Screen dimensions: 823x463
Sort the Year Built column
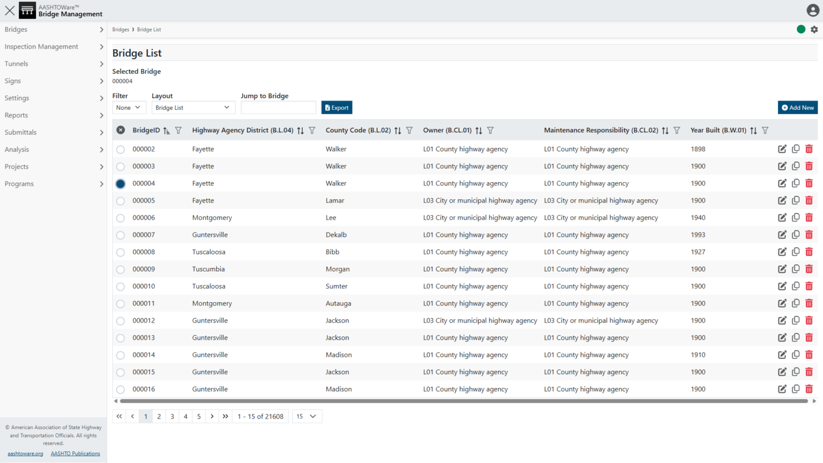pos(753,130)
